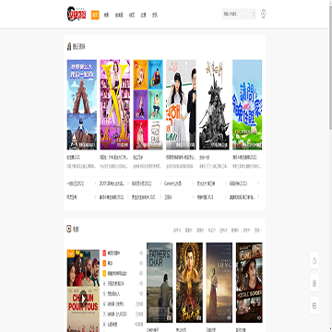Select the highlighted orange home tab
This screenshot has height=332, width=332.
coord(95,15)
